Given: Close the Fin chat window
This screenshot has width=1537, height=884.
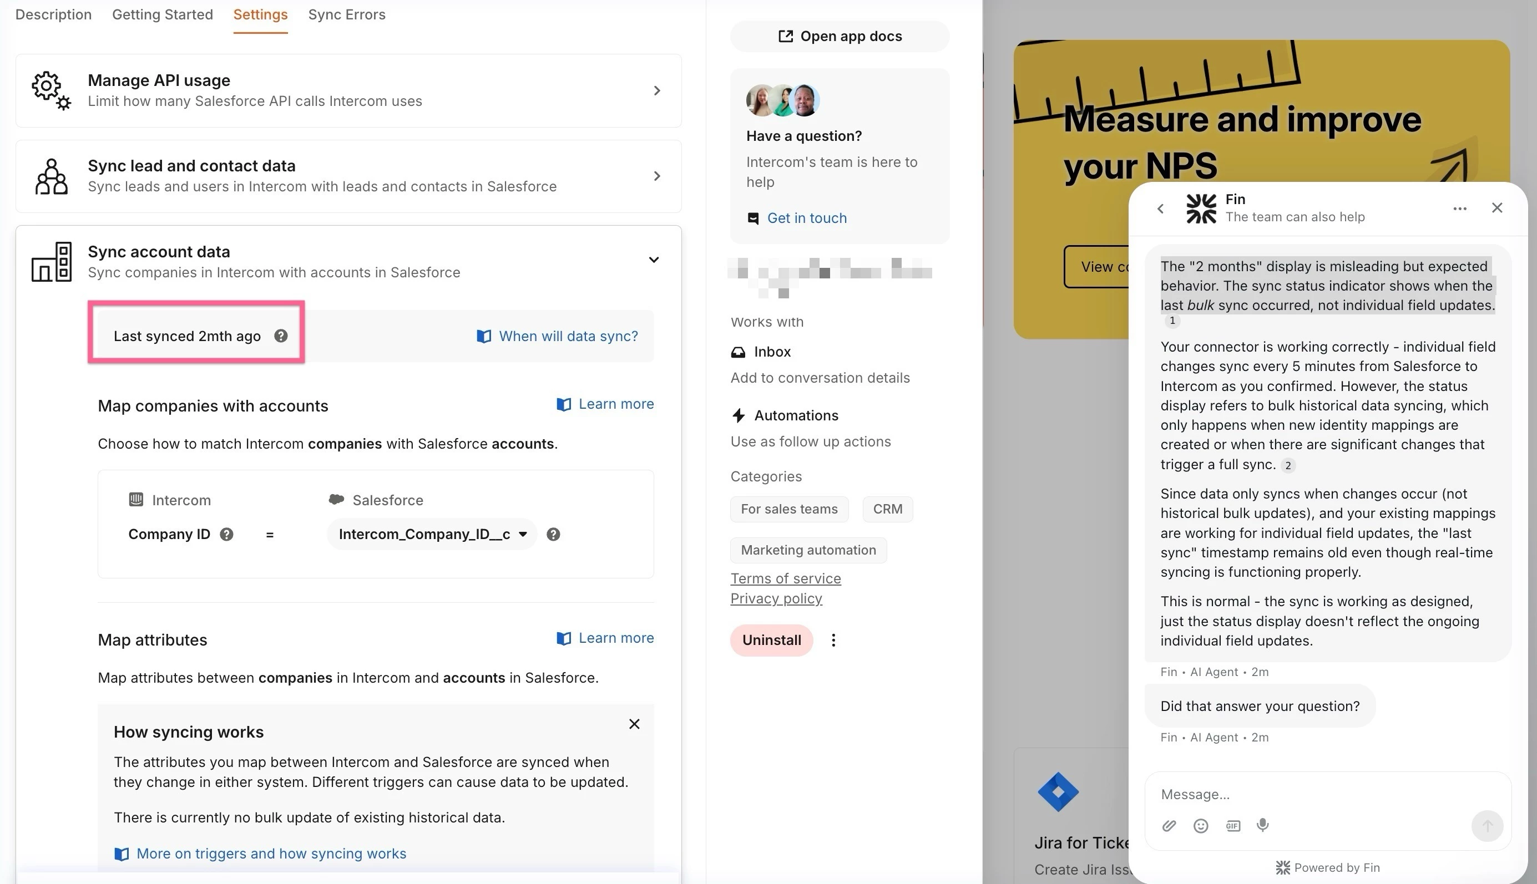Looking at the screenshot, I should tap(1497, 207).
